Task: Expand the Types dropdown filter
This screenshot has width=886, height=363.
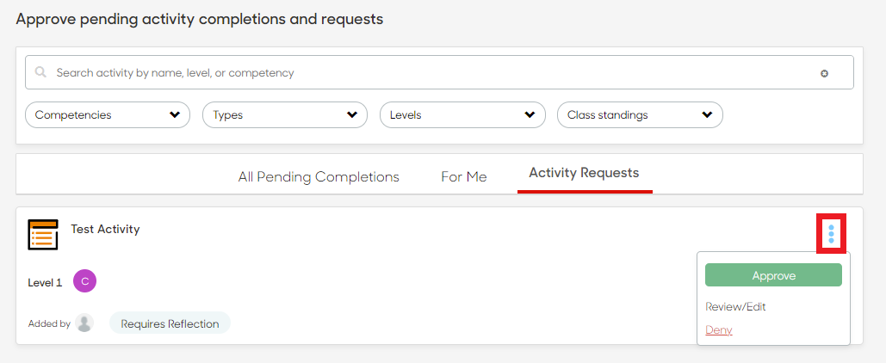Action: (x=285, y=114)
